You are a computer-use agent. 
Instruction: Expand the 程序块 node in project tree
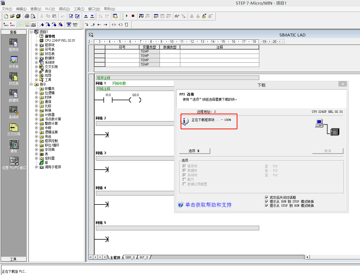(36, 45)
